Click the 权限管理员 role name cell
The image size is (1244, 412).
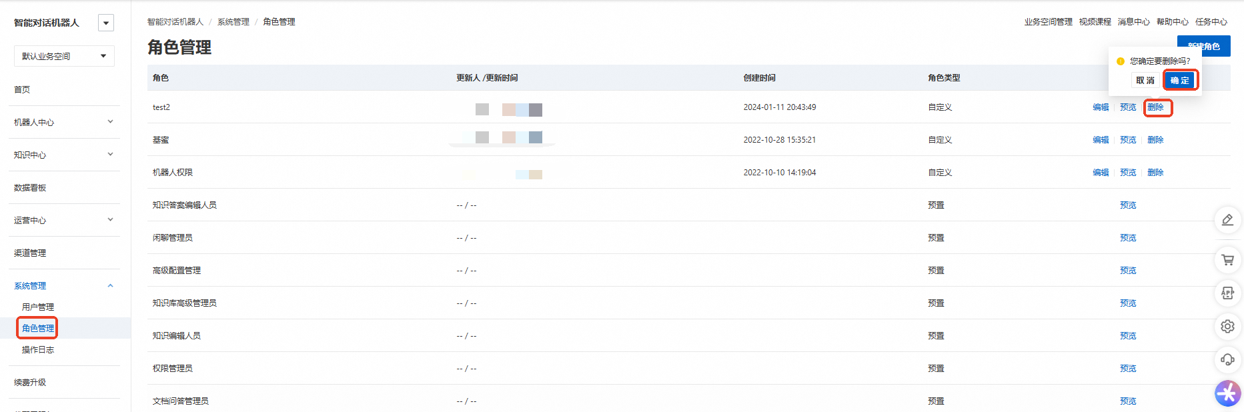(x=173, y=369)
